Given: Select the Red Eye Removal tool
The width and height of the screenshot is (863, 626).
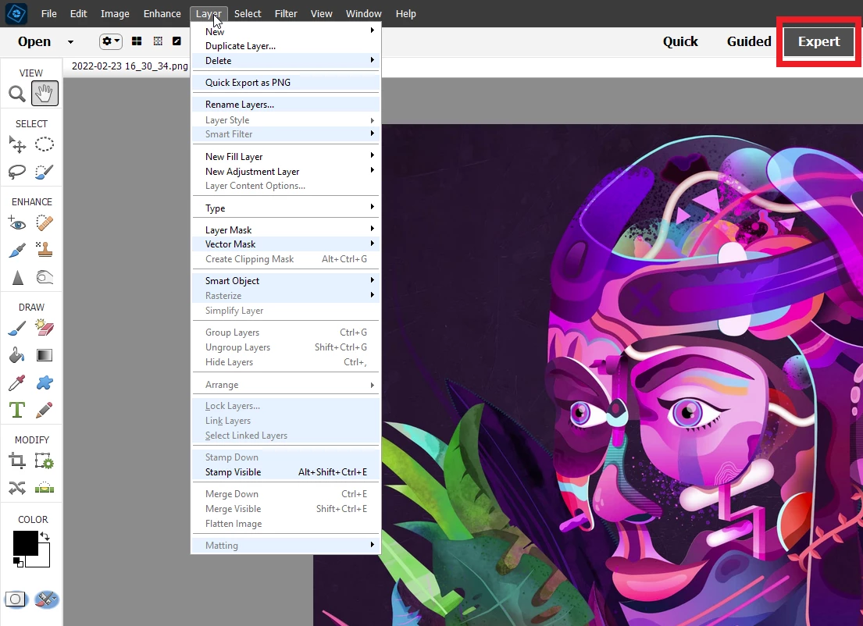Looking at the screenshot, I should pyautogui.click(x=17, y=222).
